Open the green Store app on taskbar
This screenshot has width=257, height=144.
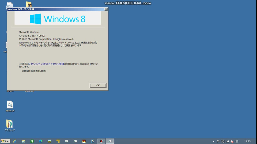[x=32, y=141]
